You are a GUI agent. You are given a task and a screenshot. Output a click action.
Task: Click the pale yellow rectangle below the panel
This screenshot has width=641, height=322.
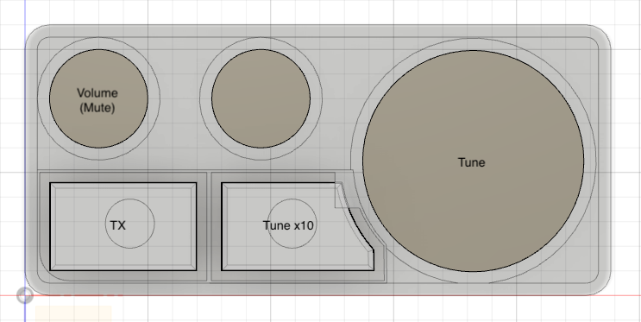73,313
